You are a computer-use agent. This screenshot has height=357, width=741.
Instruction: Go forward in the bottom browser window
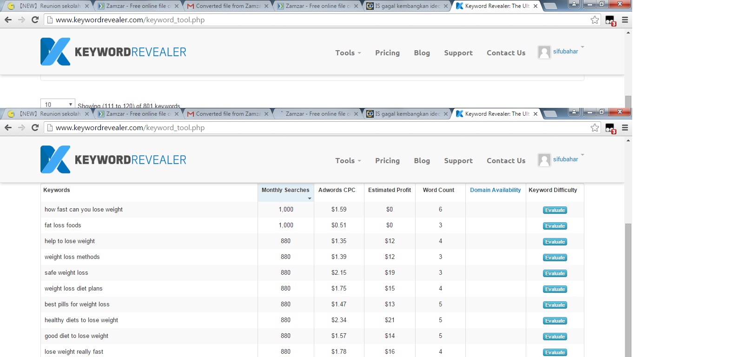tap(21, 127)
